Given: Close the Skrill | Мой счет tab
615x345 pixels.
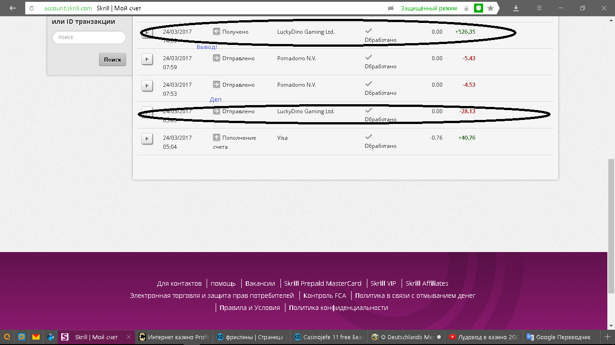Looking at the screenshot, I should click(x=129, y=337).
